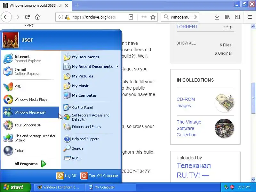Image resolution: width=256 pixels, height=192 pixels.
Task: Click the 6 Original files text
Action: (x=223, y=53)
